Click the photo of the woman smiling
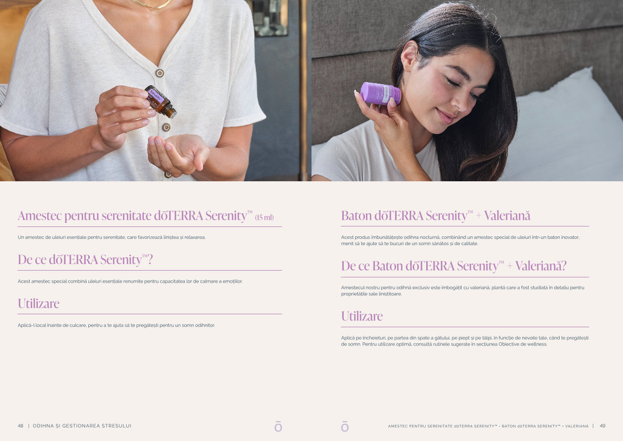The image size is (623, 441). pyautogui.click(x=467, y=90)
